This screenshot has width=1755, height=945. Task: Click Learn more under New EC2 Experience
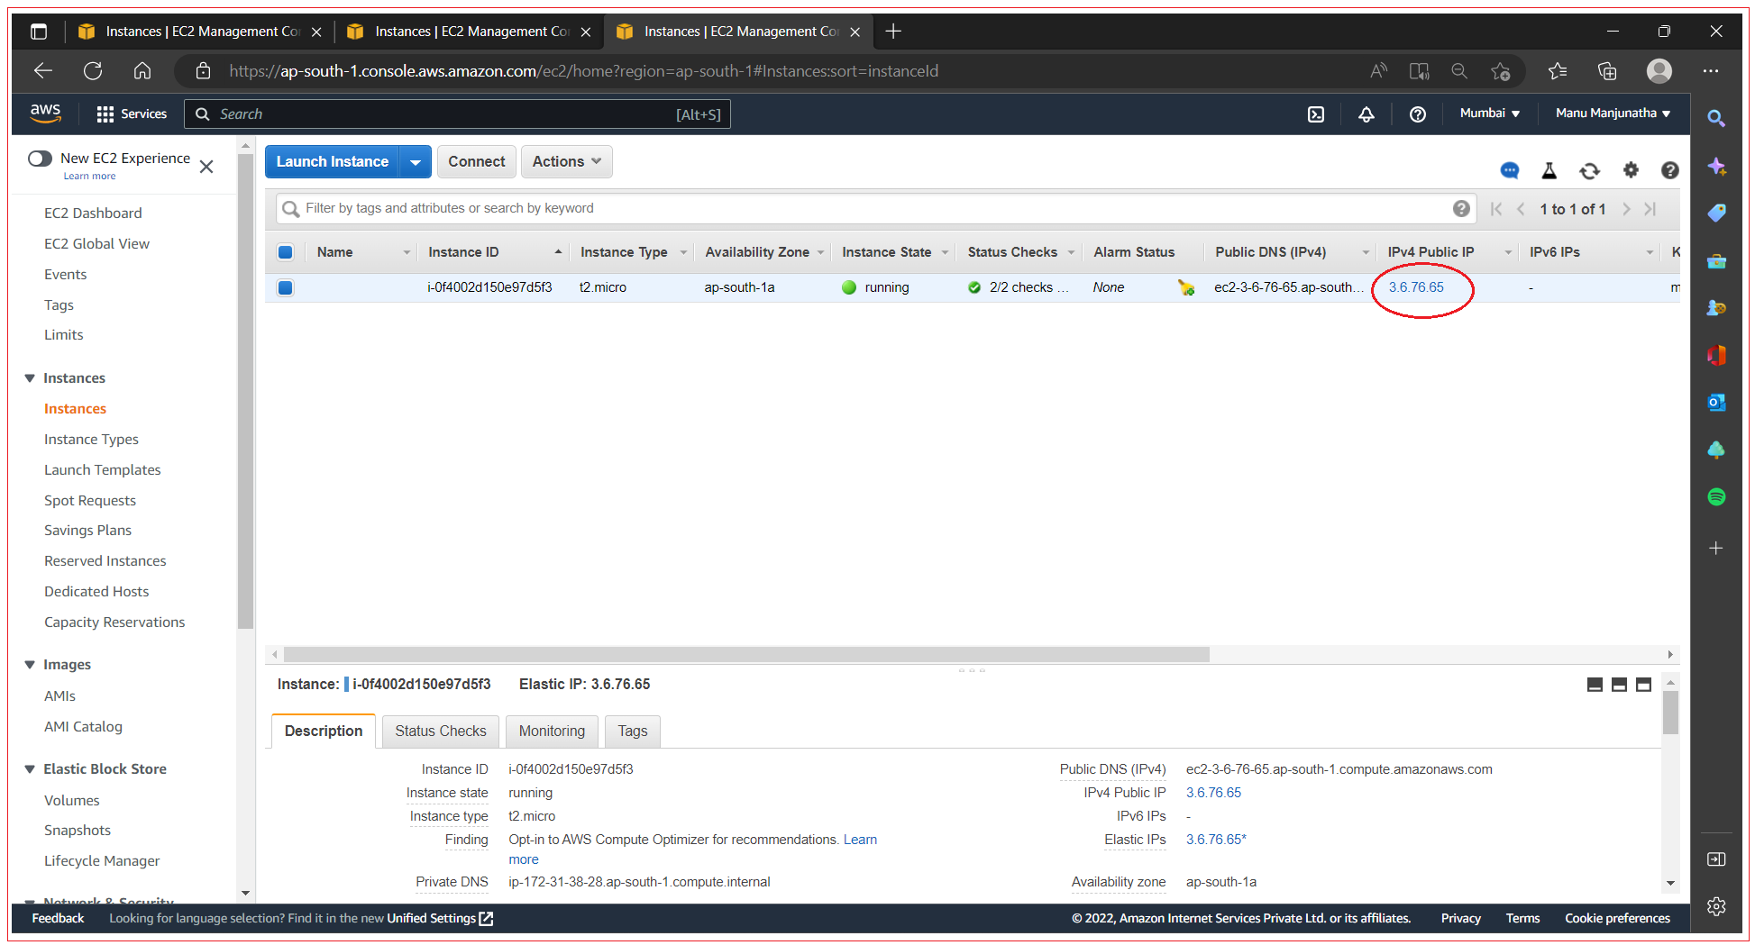click(x=89, y=177)
